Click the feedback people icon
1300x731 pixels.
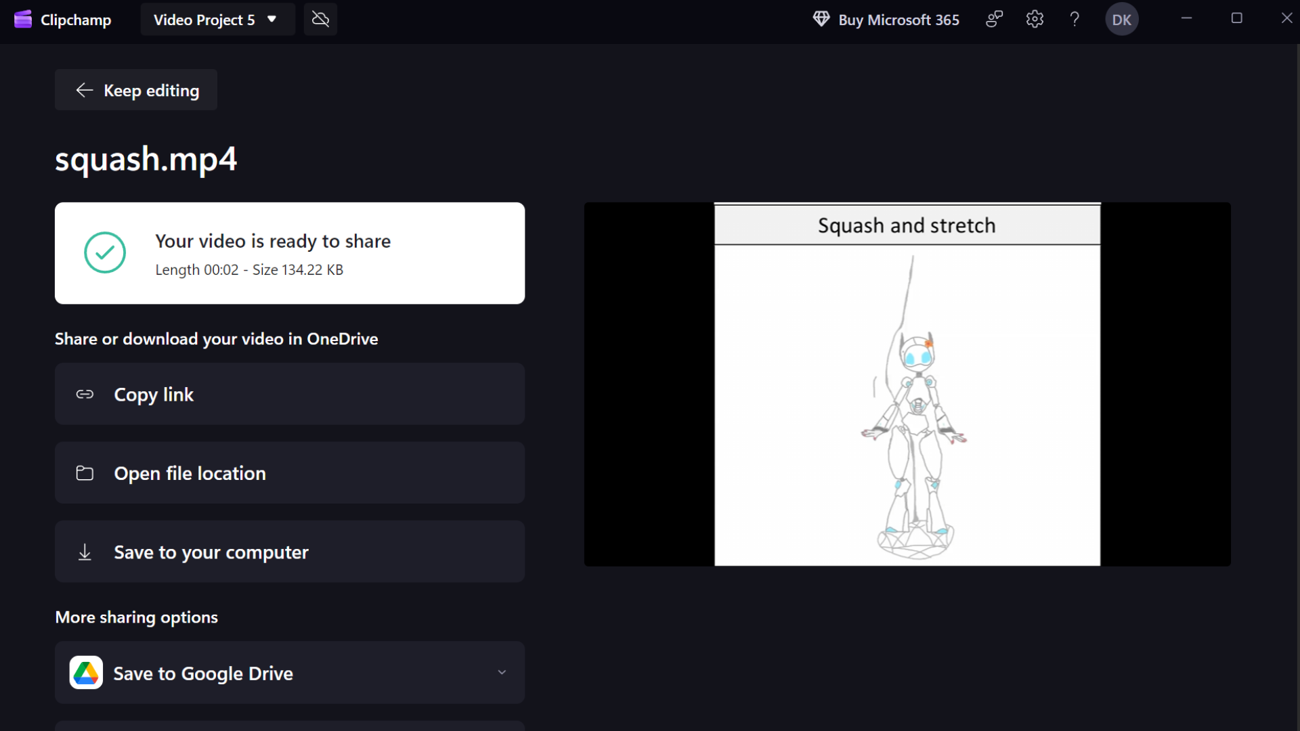(x=994, y=20)
